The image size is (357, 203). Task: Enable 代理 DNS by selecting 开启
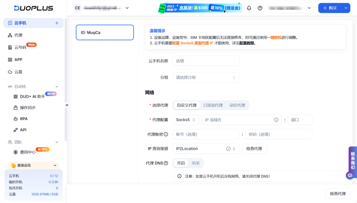click(x=180, y=163)
